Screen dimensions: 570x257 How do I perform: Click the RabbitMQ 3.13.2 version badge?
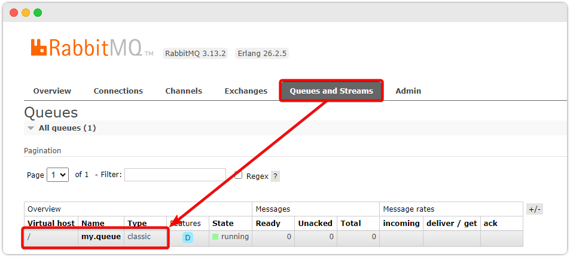[196, 54]
